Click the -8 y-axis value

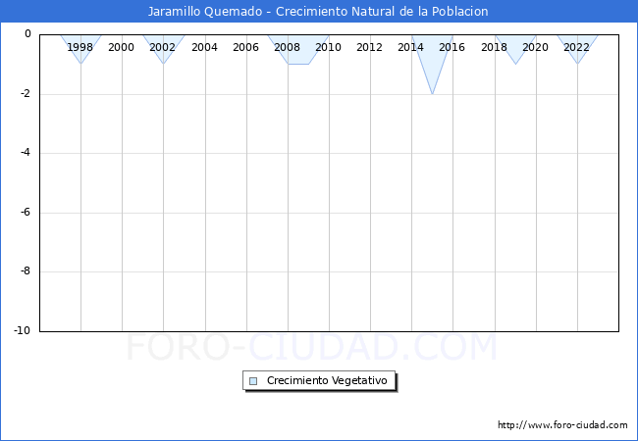(26, 270)
